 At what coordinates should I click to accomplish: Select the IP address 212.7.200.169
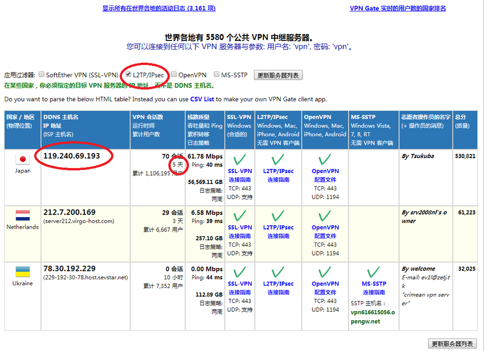click(x=69, y=213)
